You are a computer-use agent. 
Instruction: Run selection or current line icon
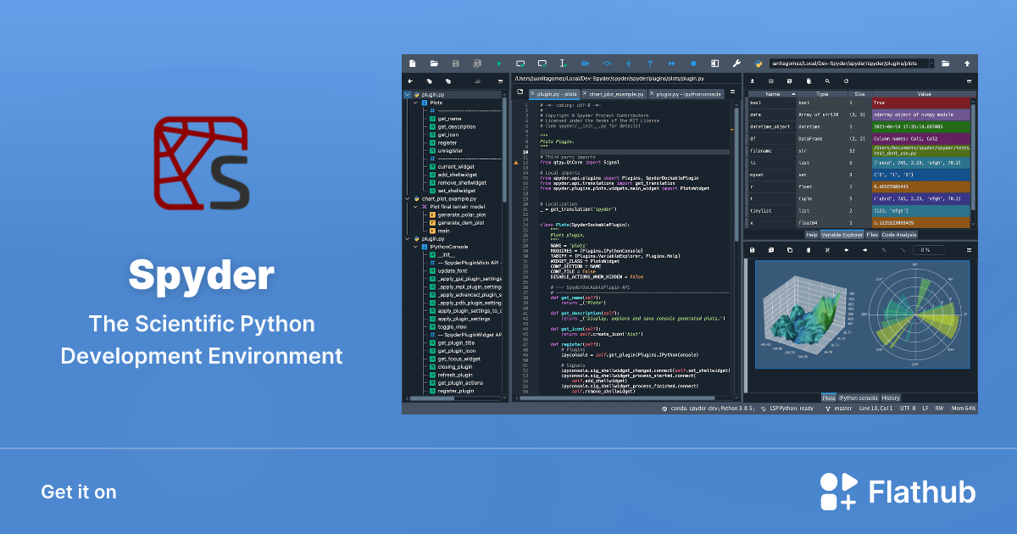pyautogui.click(x=564, y=64)
